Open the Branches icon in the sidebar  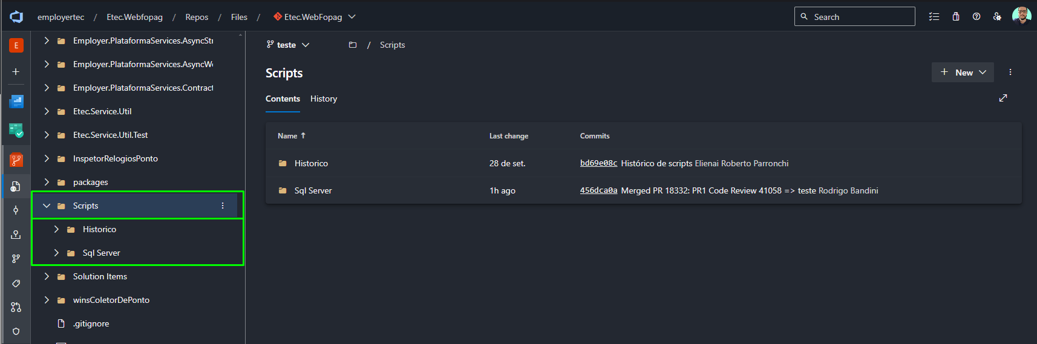(x=16, y=258)
